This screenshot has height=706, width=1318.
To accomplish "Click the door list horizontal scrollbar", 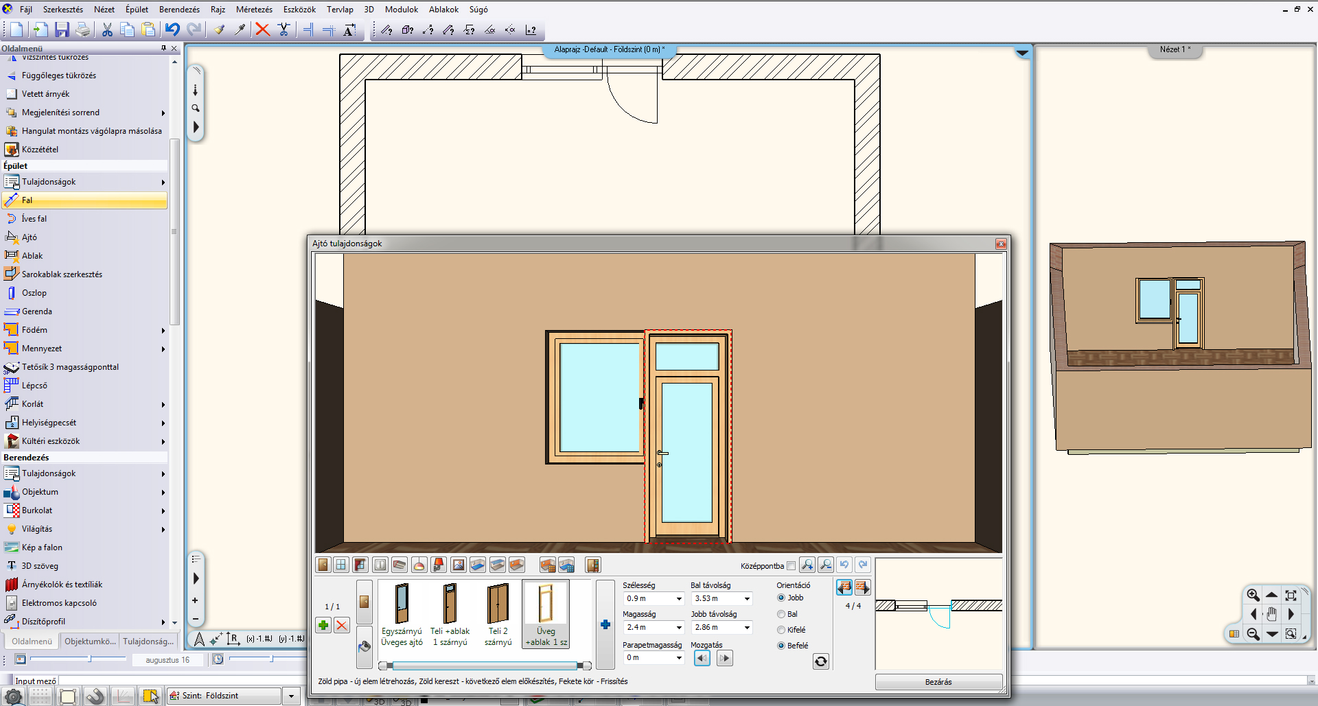I will click(484, 666).
